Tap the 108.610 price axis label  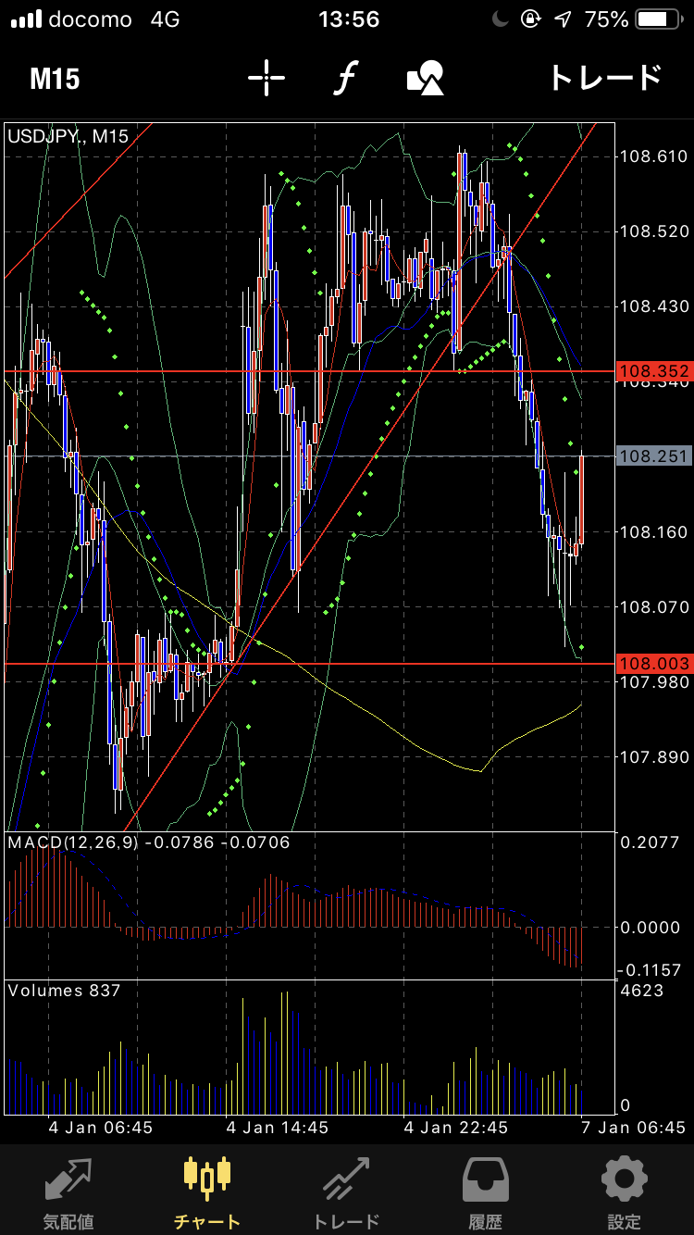[653, 156]
